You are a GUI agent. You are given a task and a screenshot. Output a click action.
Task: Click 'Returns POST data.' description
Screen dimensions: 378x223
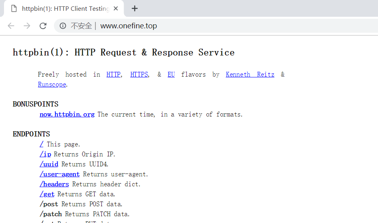(x=92, y=204)
